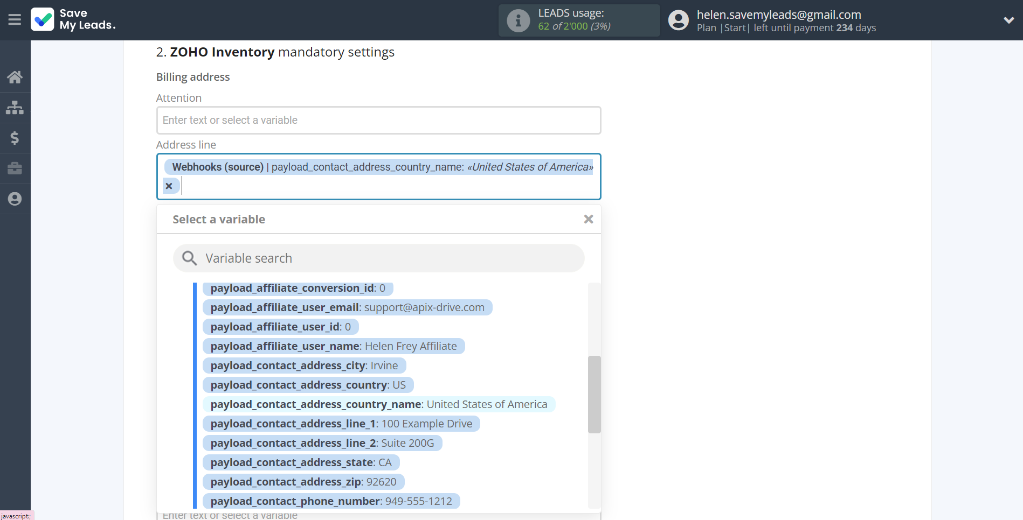Click the LEADS usage info icon

[x=518, y=20]
